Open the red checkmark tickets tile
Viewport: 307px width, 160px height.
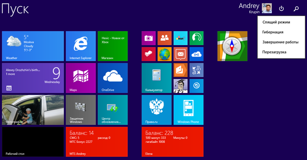tap(149, 54)
